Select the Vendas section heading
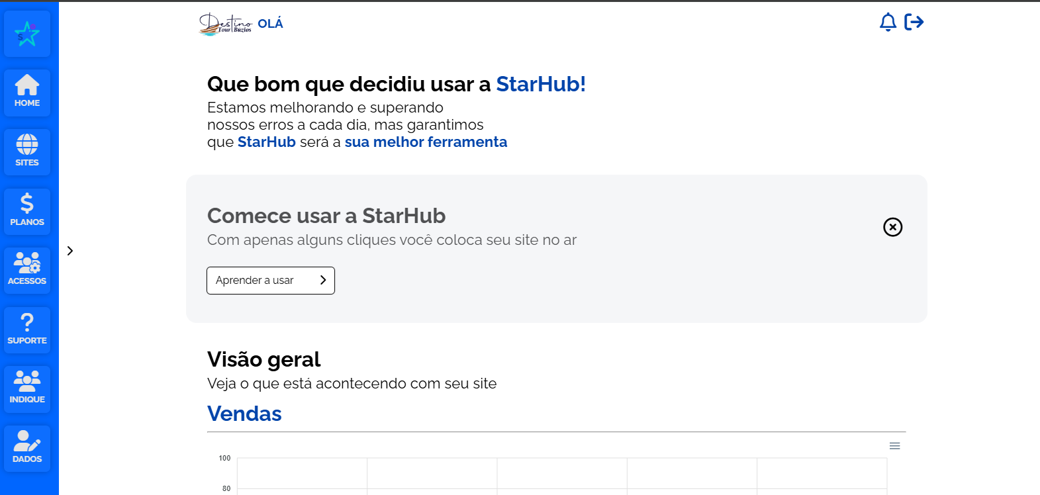Image resolution: width=1040 pixels, height=495 pixels. click(x=244, y=414)
